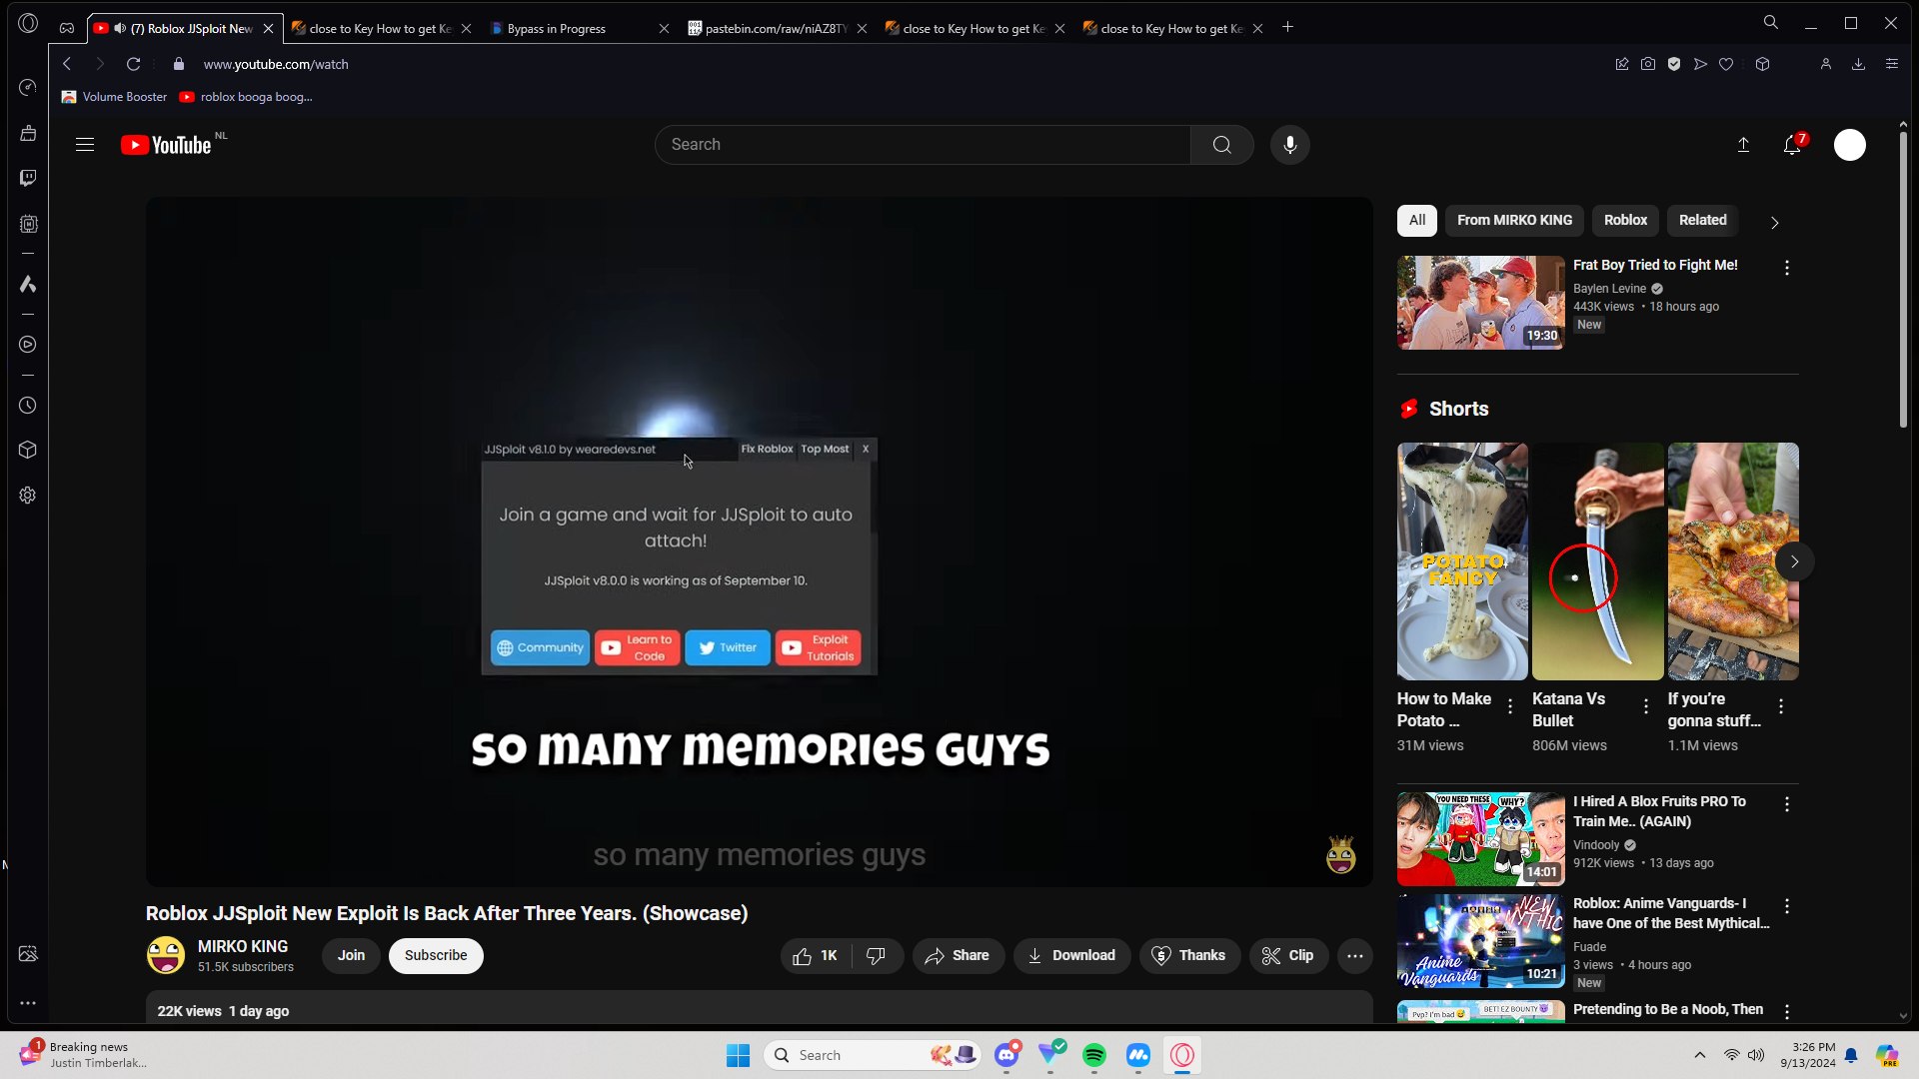The height and width of the screenshot is (1079, 1919).
Task: Take a snapshot with the camera icon
Action: click(x=1648, y=64)
